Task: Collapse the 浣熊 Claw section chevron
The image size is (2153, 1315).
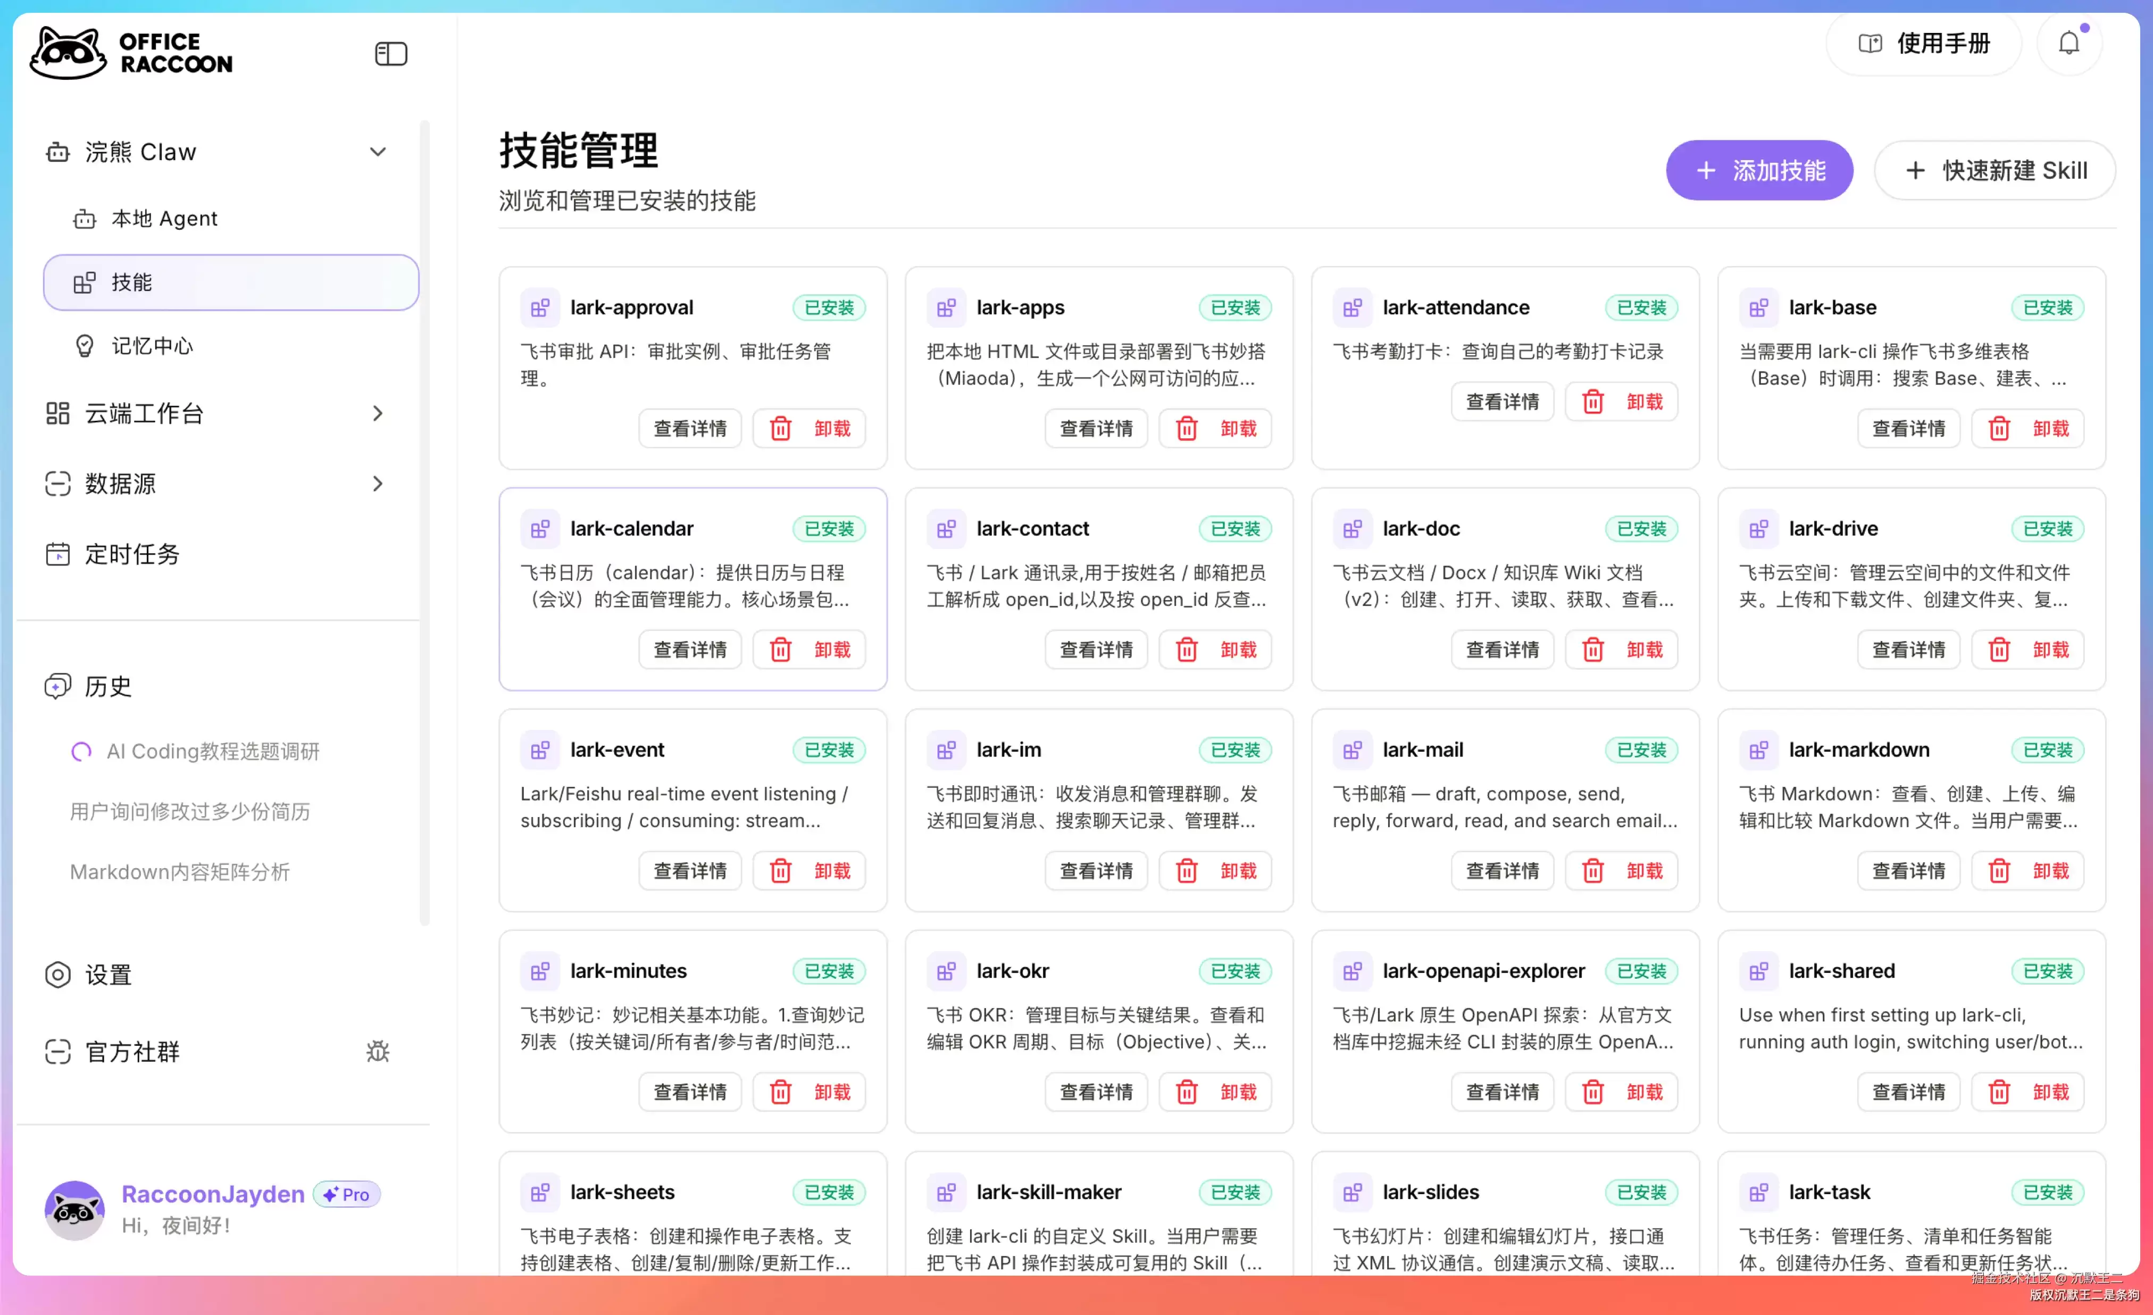Action: (x=378, y=152)
